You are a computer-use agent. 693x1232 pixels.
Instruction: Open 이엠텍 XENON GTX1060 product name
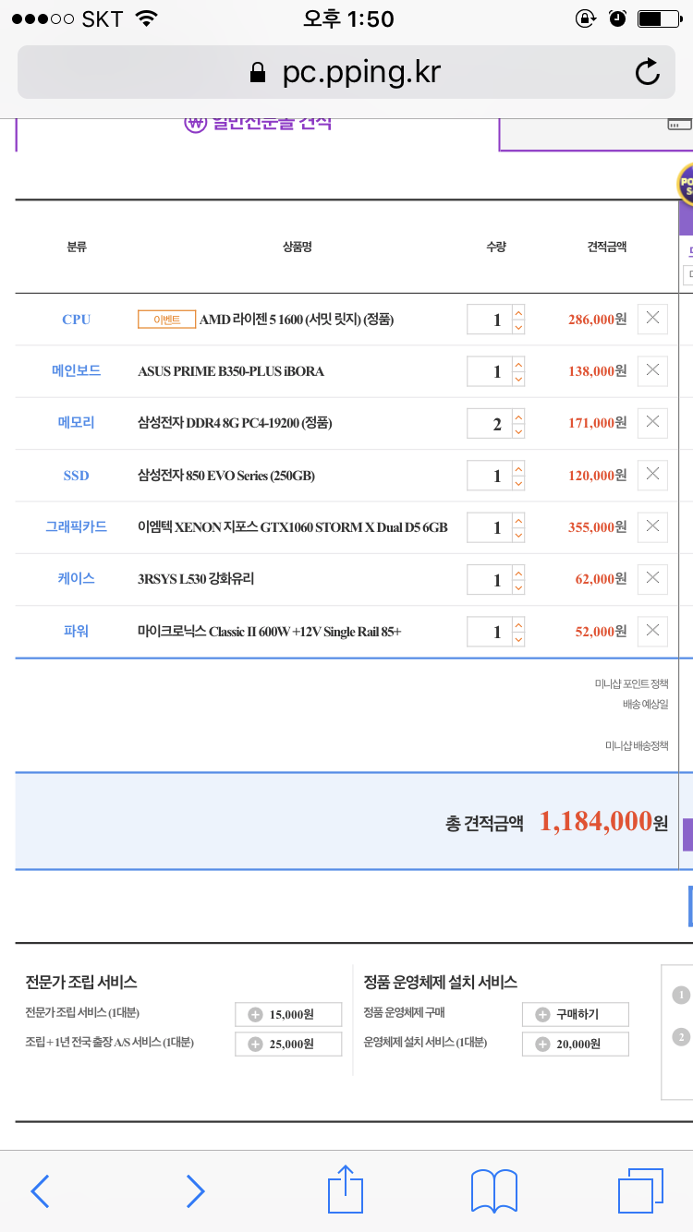pyautogui.click(x=292, y=527)
